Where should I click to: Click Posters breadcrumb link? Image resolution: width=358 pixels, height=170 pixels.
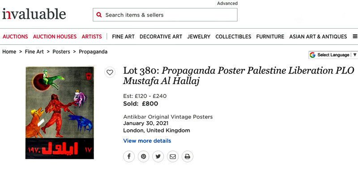[x=61, y=52]
